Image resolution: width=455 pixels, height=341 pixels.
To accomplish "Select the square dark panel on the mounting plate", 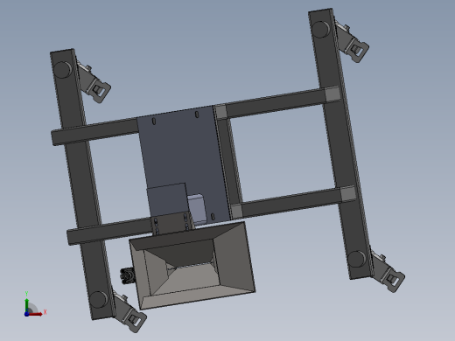I will 167,200.
